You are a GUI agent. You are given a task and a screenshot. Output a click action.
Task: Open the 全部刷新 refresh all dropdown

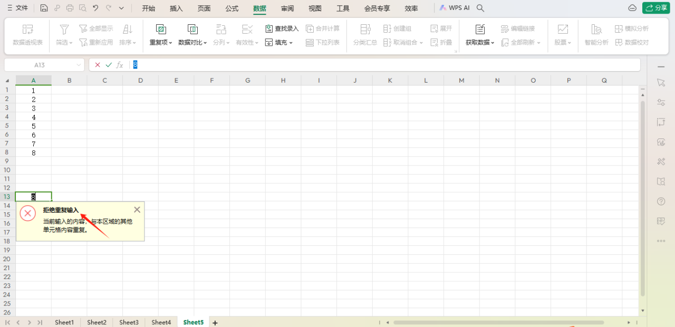click(x=521, y=42)
